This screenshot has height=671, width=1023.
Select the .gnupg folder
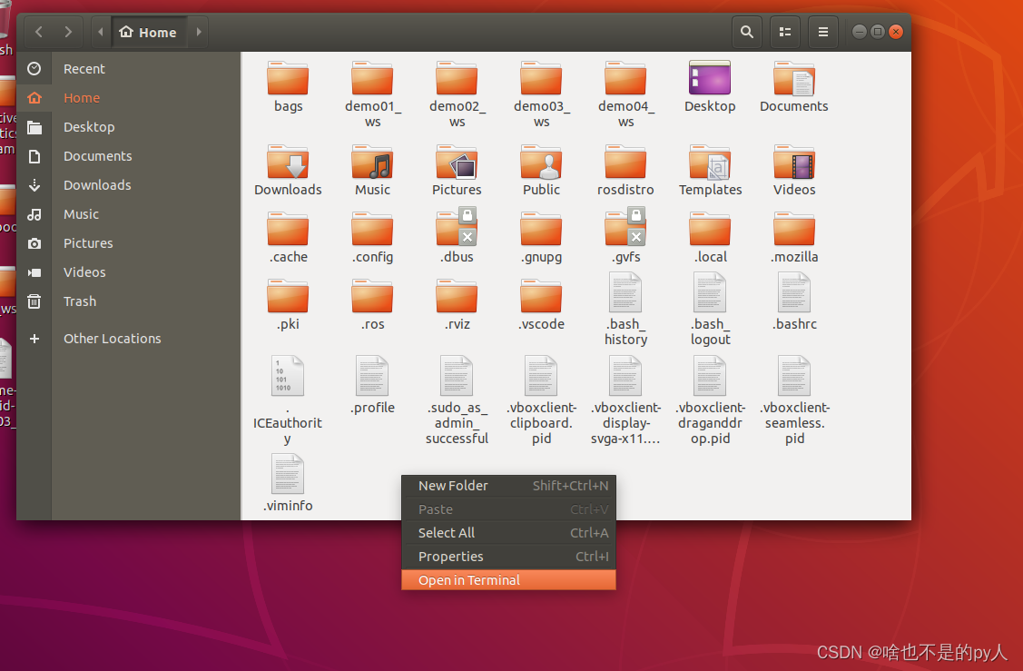tap(542, 238)
